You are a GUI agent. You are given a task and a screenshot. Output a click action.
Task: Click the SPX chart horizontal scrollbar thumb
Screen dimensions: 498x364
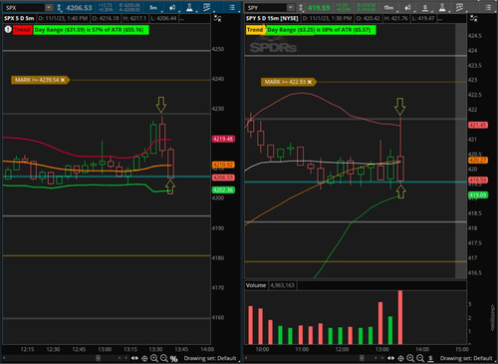click(x=98, y=358)
